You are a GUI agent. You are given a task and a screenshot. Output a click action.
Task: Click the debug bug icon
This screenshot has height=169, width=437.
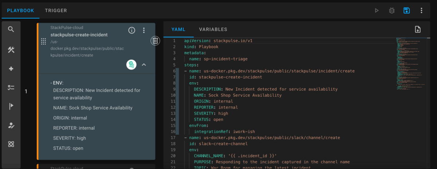tap(392, 11)
